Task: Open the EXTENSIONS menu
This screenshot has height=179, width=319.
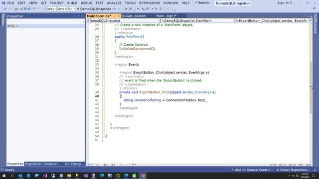Action: [x=150, y=3]
